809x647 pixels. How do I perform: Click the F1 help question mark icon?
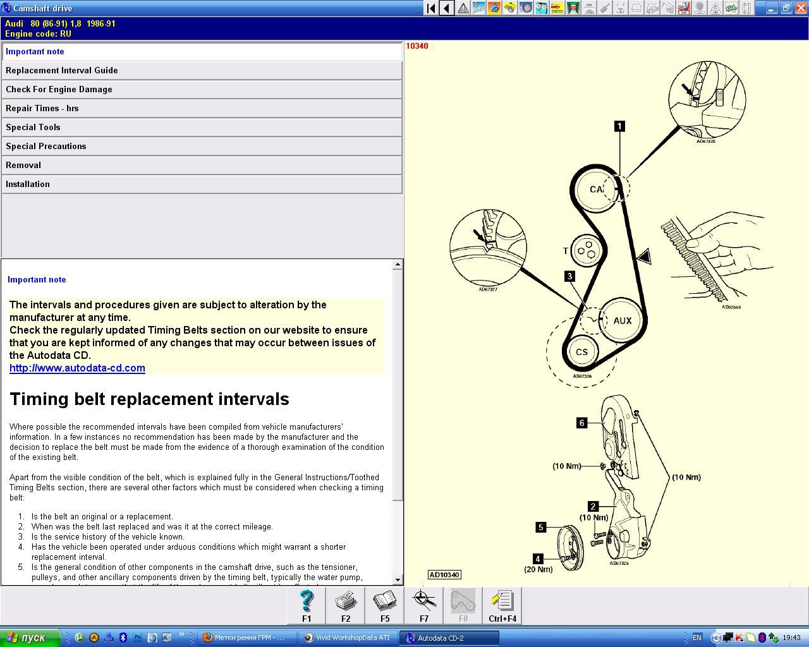[307, 605]
